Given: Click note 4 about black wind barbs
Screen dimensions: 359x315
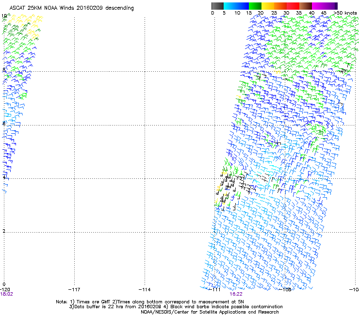Looking at the screenshot, I should pyautogui.click(x=223, y=307).
